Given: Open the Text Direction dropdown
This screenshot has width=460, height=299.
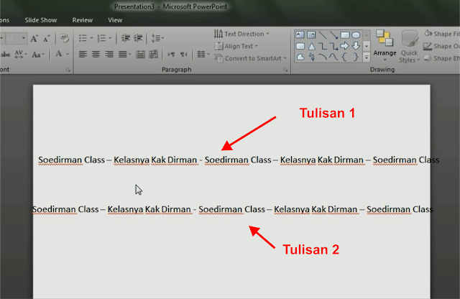Looking at the screenshot, I should coord(241,34).
